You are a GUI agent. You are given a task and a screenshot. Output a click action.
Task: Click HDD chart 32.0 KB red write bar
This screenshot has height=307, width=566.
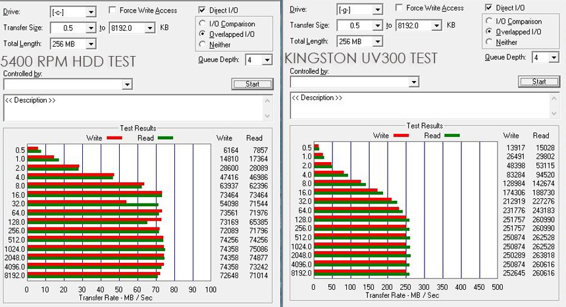77,202
